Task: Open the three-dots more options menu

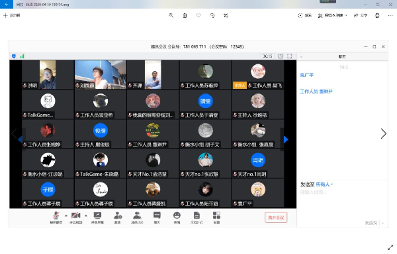Action: (390, 15)
